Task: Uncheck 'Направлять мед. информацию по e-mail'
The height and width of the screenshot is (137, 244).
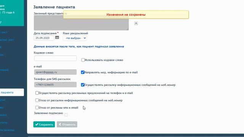Action: click(x=83, y=72)
